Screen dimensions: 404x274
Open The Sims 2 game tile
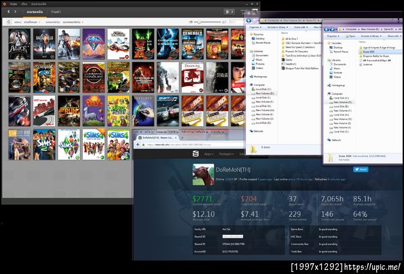[x=44, y=145]
